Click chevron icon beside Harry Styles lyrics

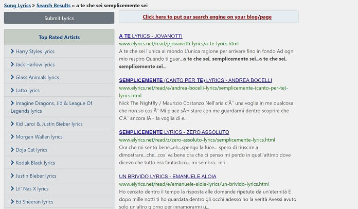tap(12, 51)
